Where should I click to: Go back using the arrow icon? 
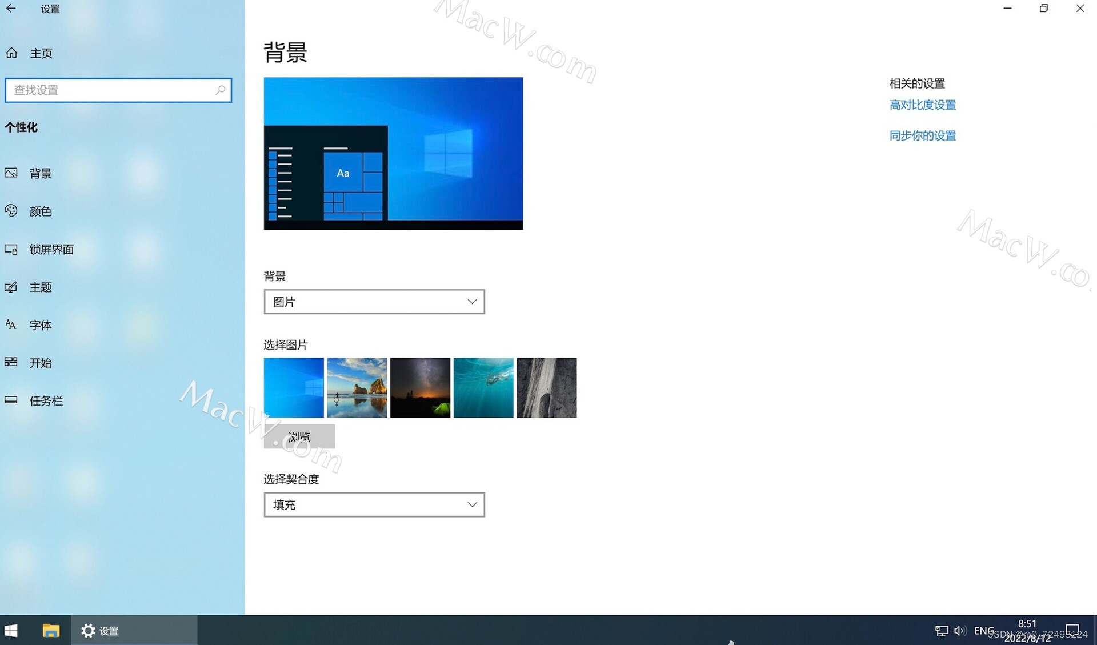[x=11, y=9]
